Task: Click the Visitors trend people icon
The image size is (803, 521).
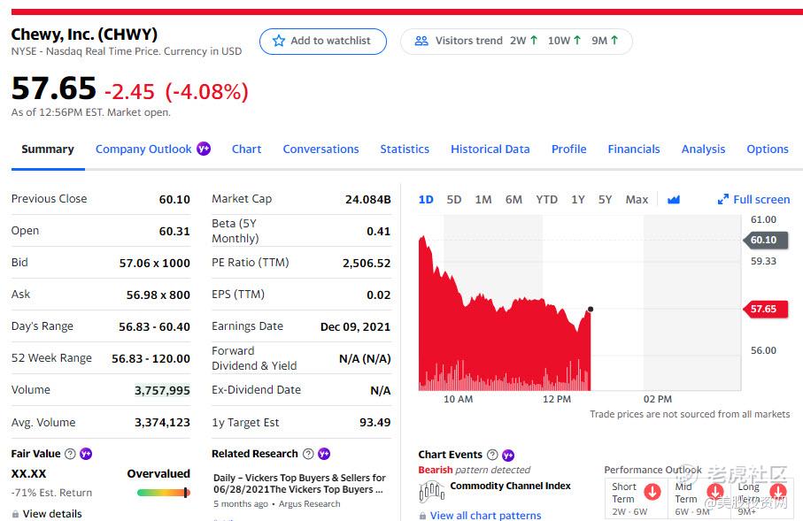Action: (421, 41)
